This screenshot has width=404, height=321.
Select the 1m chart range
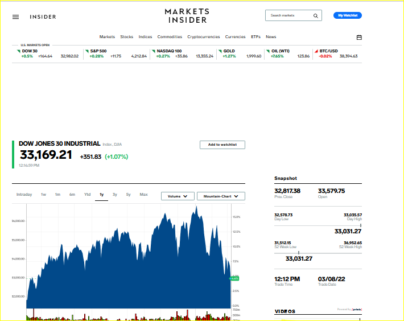57,195
